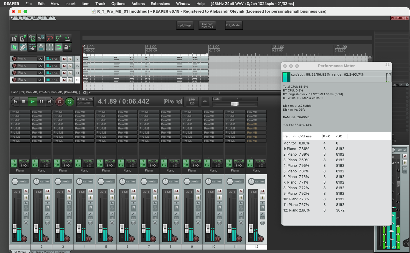Open the File menu
410x253 pixels.
pos(28,4)
